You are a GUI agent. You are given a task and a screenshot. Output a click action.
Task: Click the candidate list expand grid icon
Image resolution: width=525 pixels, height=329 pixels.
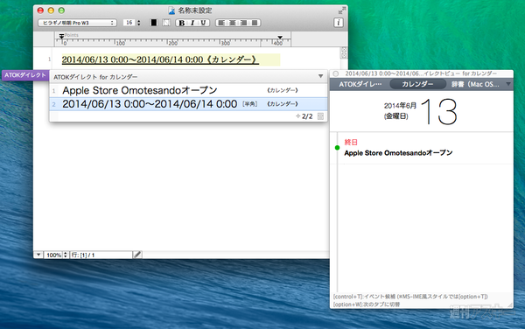[320, 116]
